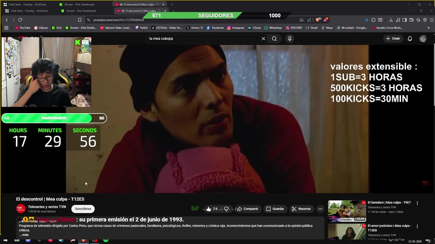Open the browser hamburger main menu

pyautogui.click(x=432, y=20)
